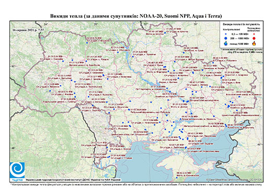
Task: Select the large blue circle legend icon
Action: tap(225, 38)
